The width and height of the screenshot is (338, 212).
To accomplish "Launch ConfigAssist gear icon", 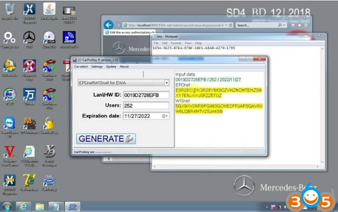I will click(x=10, y=40).
